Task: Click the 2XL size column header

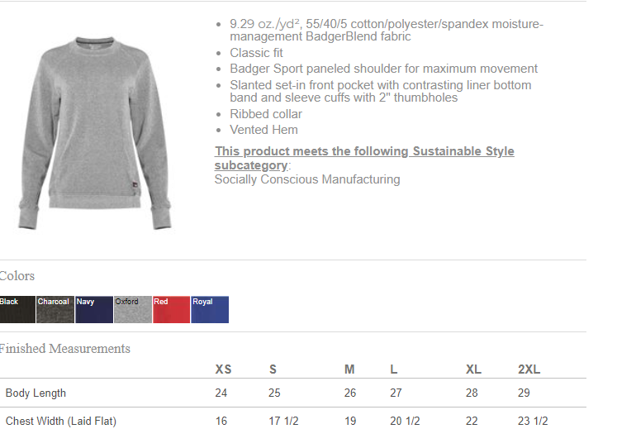Action: click(x=529, y=369)
